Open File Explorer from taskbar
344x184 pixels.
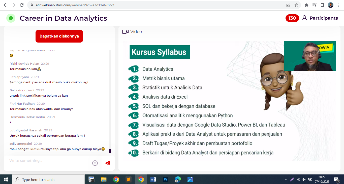104,179
